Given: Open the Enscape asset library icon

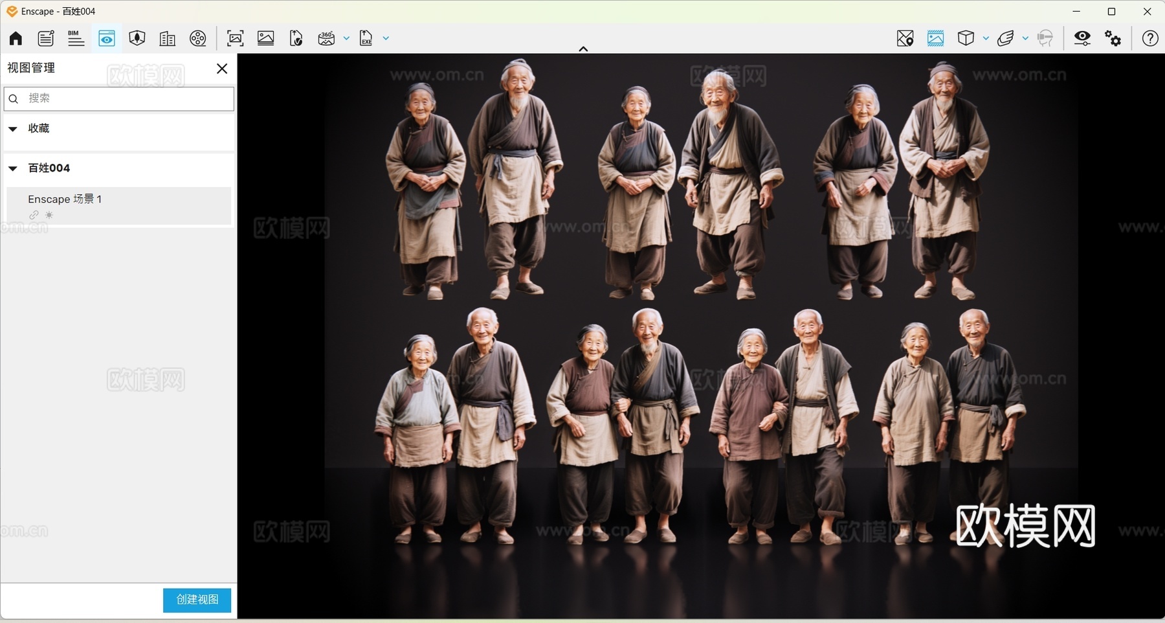Looking at the screenshot, I should click(x=137, y=38).
